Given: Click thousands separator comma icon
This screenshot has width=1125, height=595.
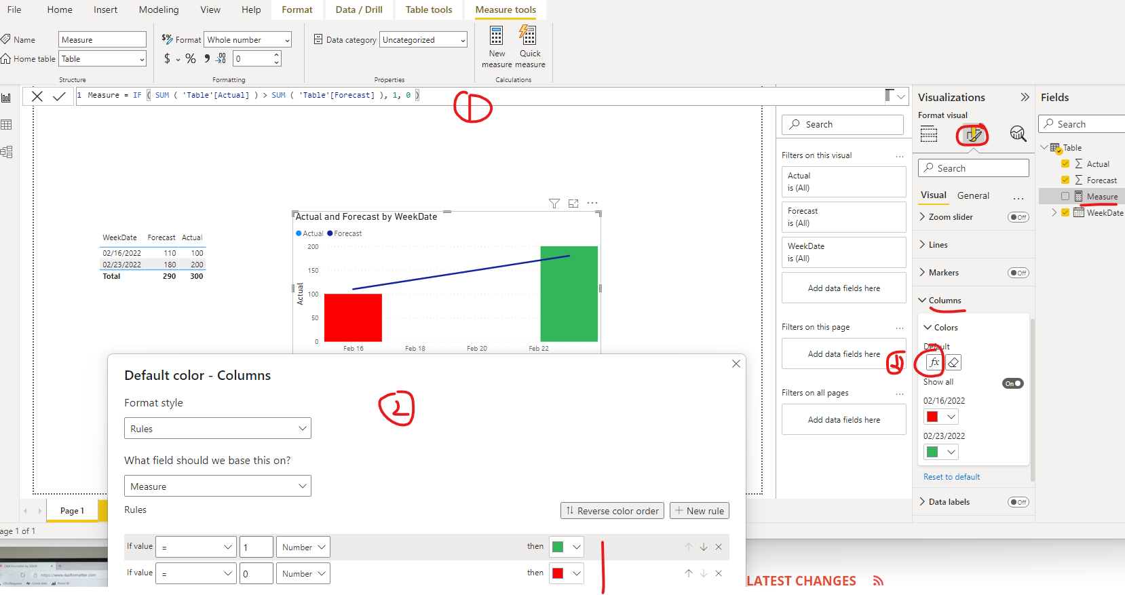Looking at the screenshot, I should (207, 58).
